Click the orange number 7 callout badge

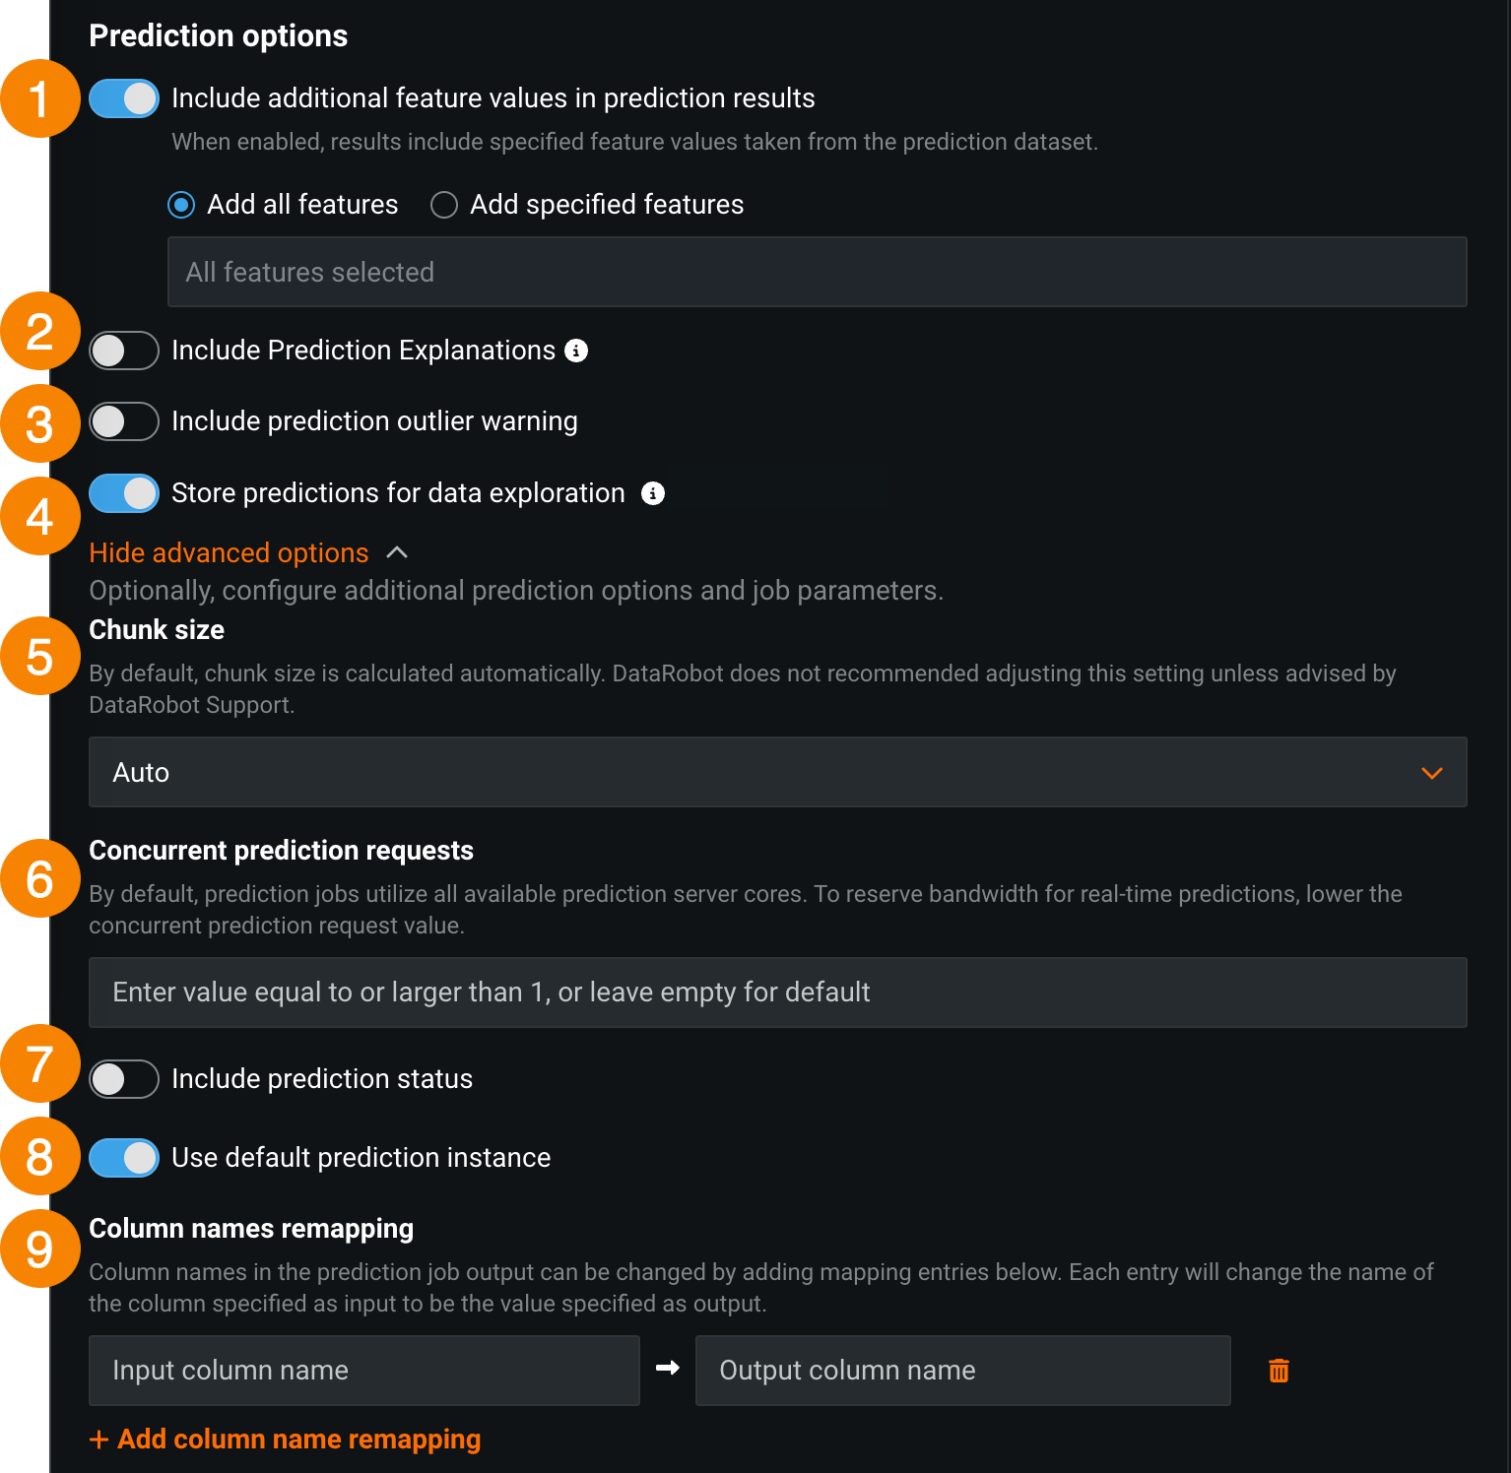(x=39, y=1064)
